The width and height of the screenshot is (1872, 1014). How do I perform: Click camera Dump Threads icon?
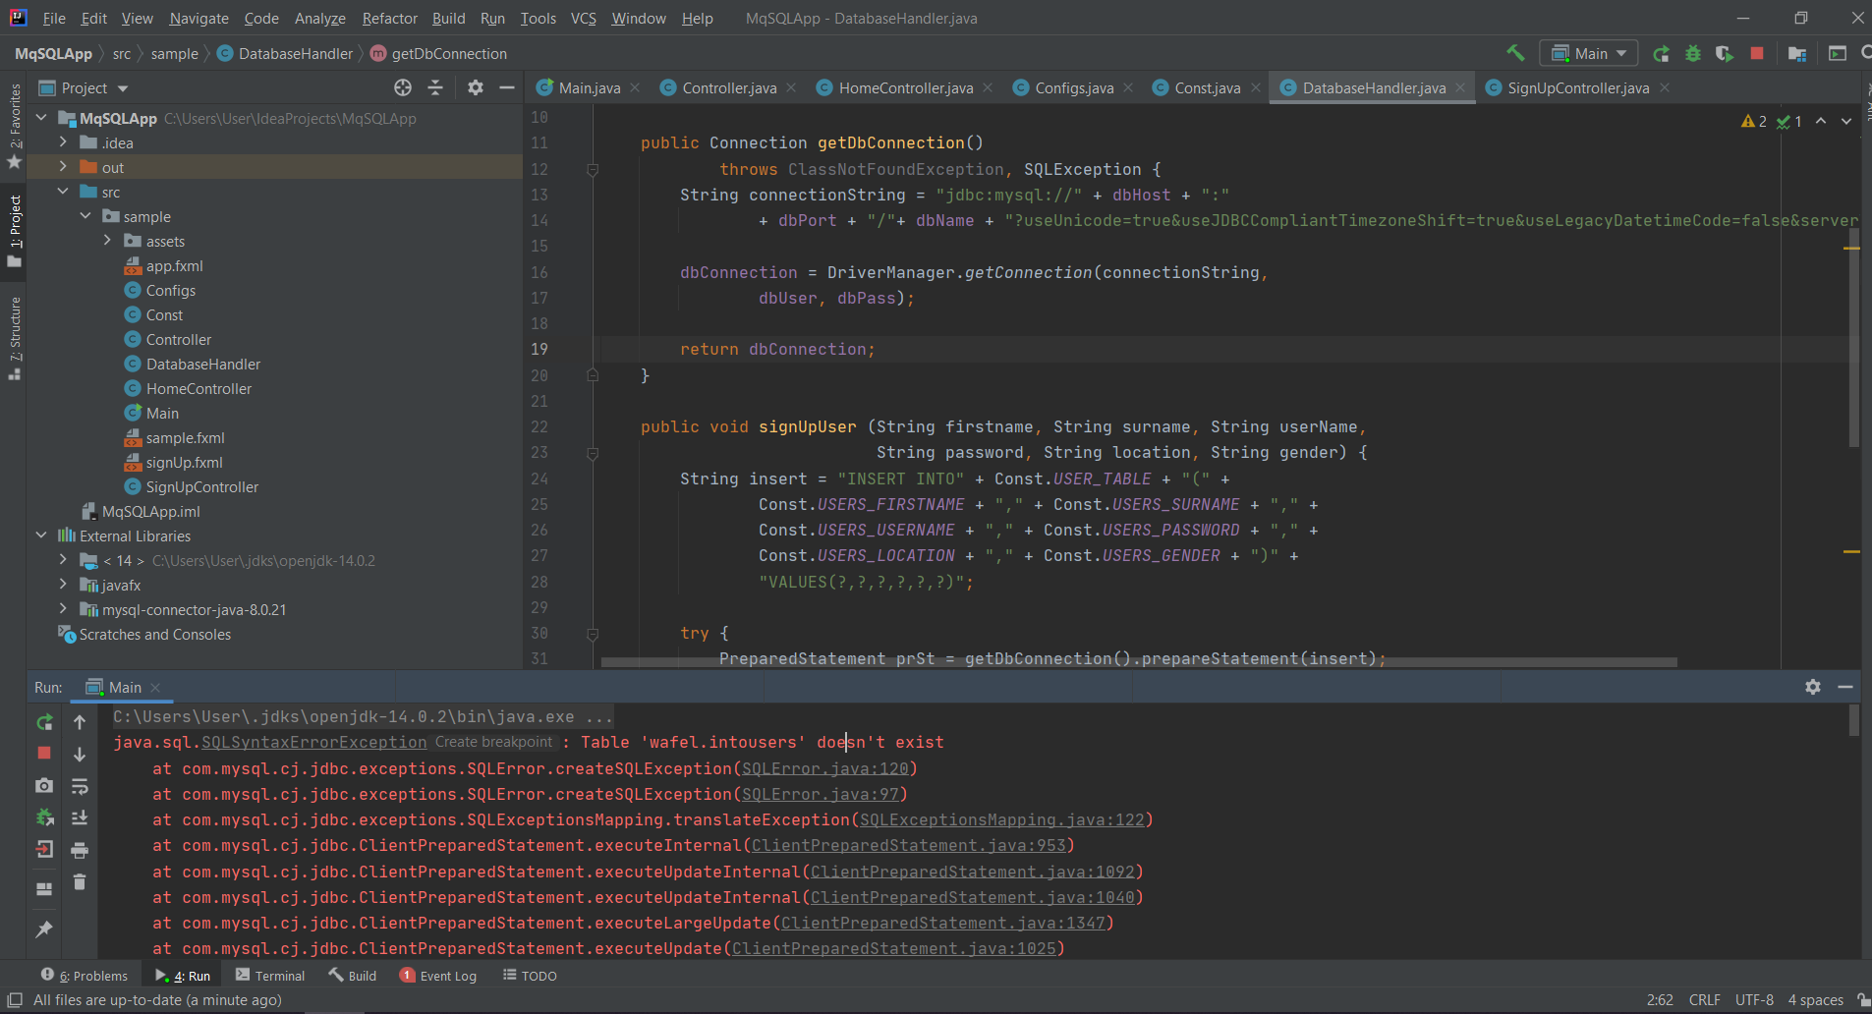point(44,785)
